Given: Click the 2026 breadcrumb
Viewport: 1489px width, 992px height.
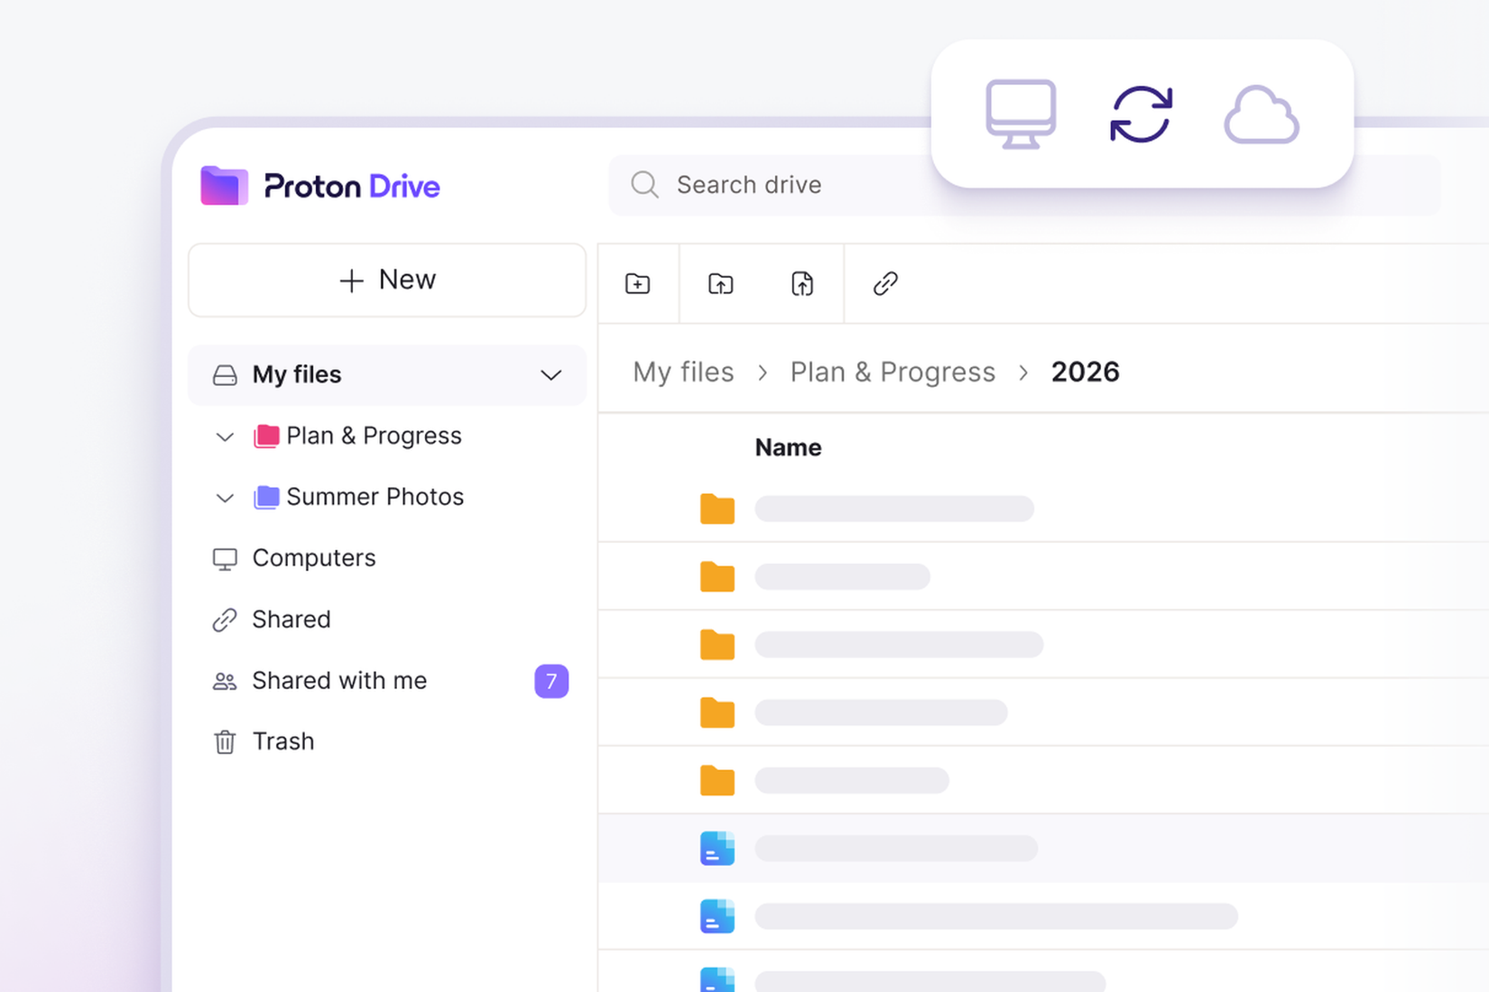Looking at the screenshot, I should [x=1085, y=372].
